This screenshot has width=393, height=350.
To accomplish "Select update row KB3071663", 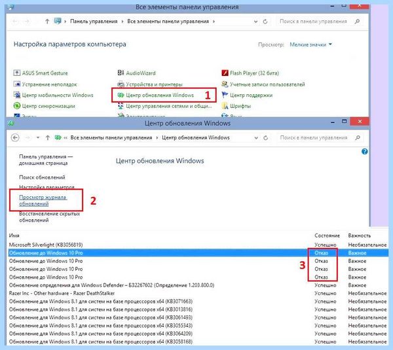I will 198,301.
